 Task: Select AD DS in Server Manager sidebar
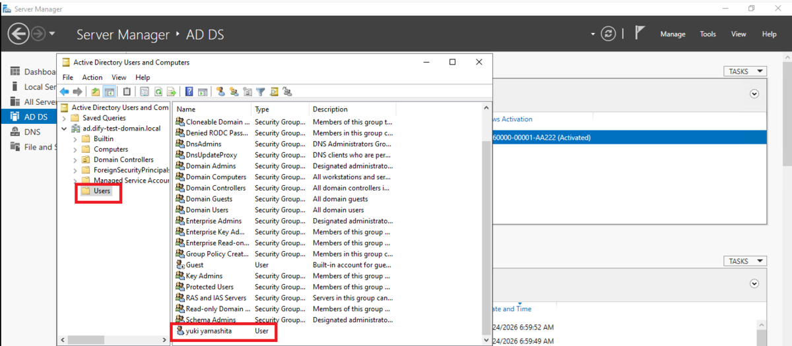click(28, 117)
